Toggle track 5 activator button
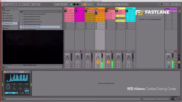Screen dimensions: 182x102 pos(108,62)
